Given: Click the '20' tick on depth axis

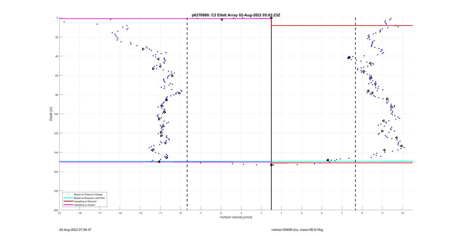Looking at the screenshot, I should click(x=56, y=37).
